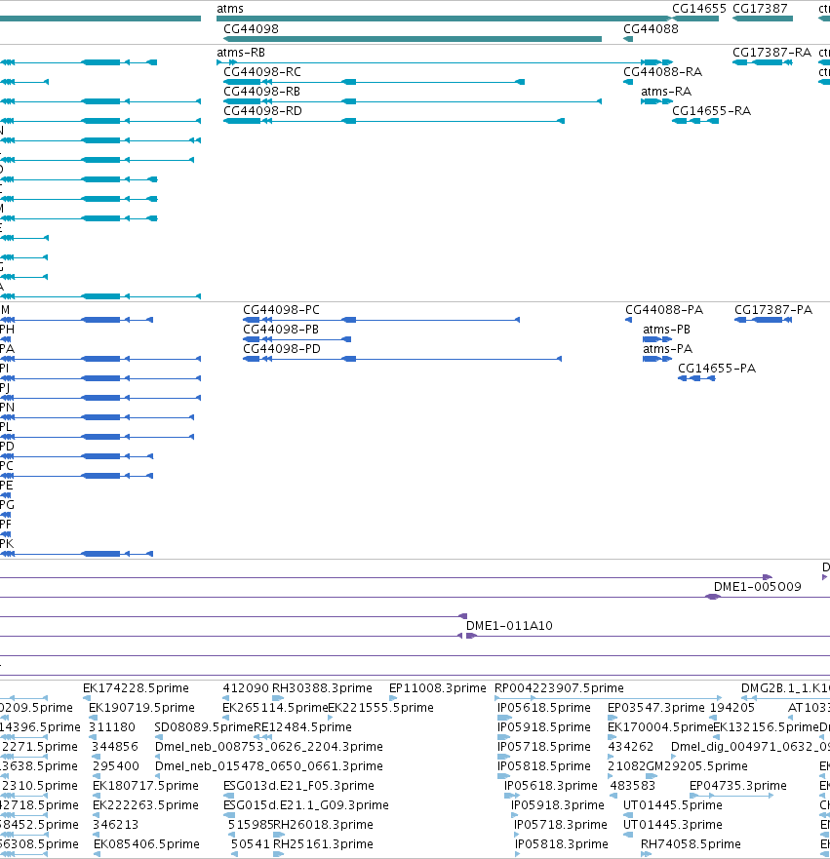Viewport: 830px width, 859px height.
Task: Click the IP05818.5prime label
Action: pos(544,765)
